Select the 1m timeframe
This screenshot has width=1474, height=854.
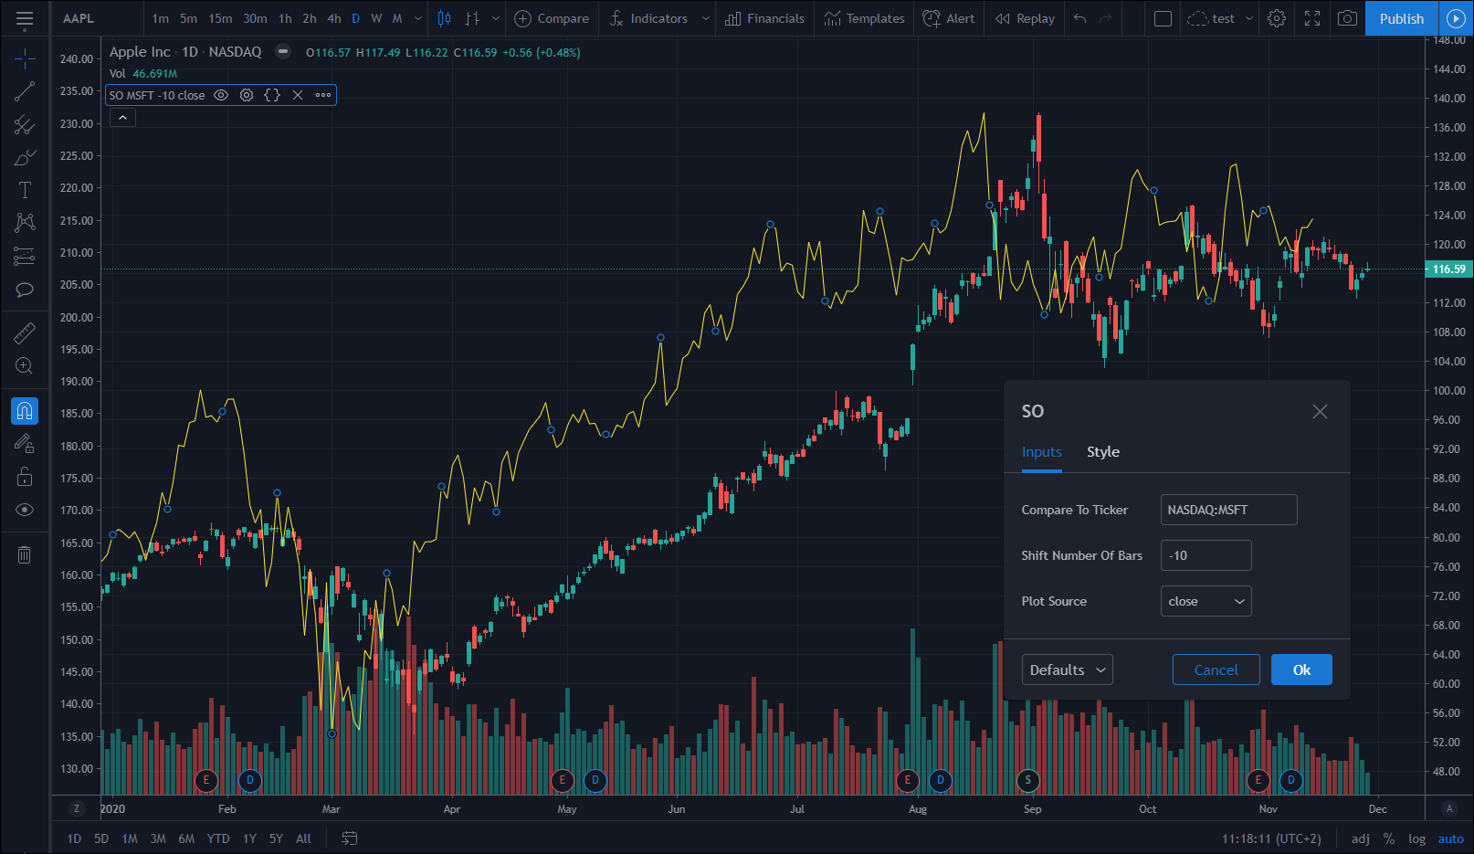[161, 18]
